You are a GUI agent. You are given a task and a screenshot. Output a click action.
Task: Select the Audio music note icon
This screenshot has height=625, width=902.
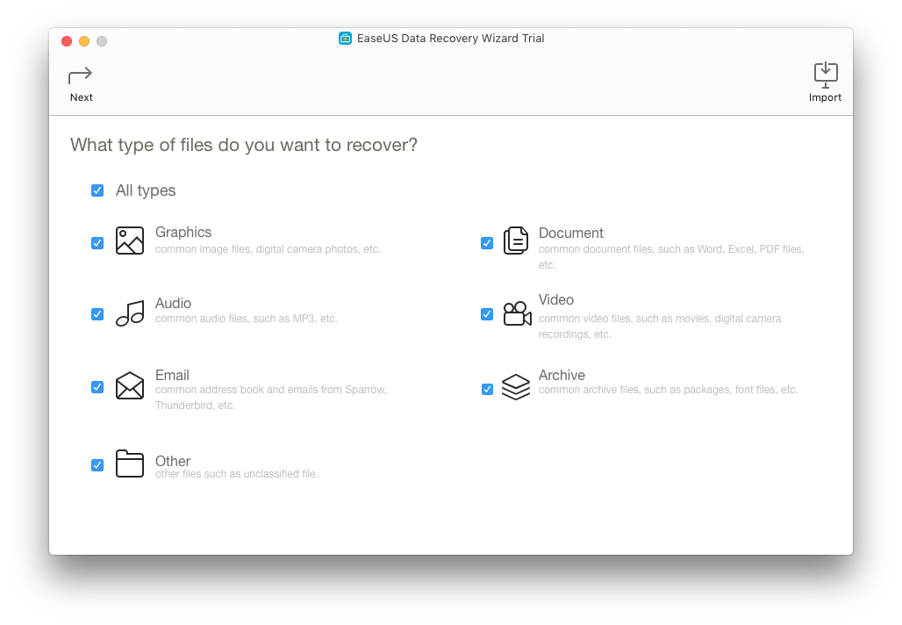129,312
